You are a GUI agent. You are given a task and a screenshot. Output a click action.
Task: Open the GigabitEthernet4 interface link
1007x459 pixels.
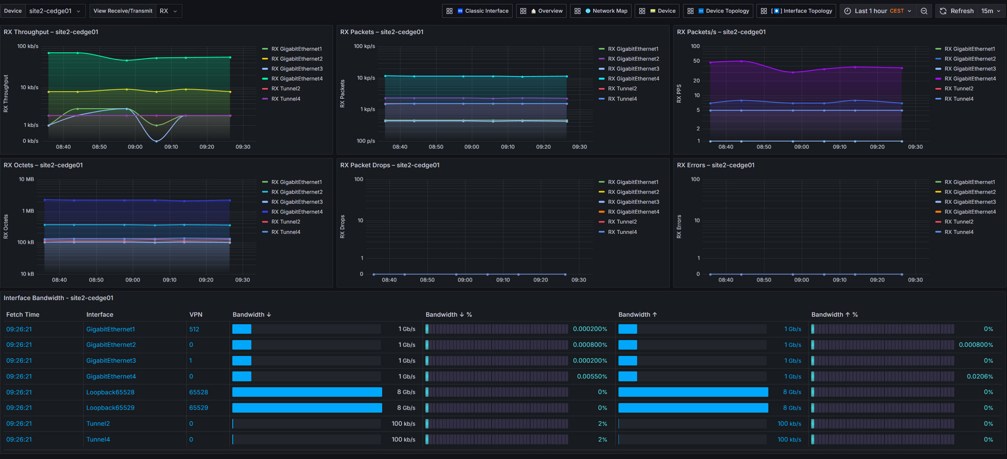coord(111,377)
